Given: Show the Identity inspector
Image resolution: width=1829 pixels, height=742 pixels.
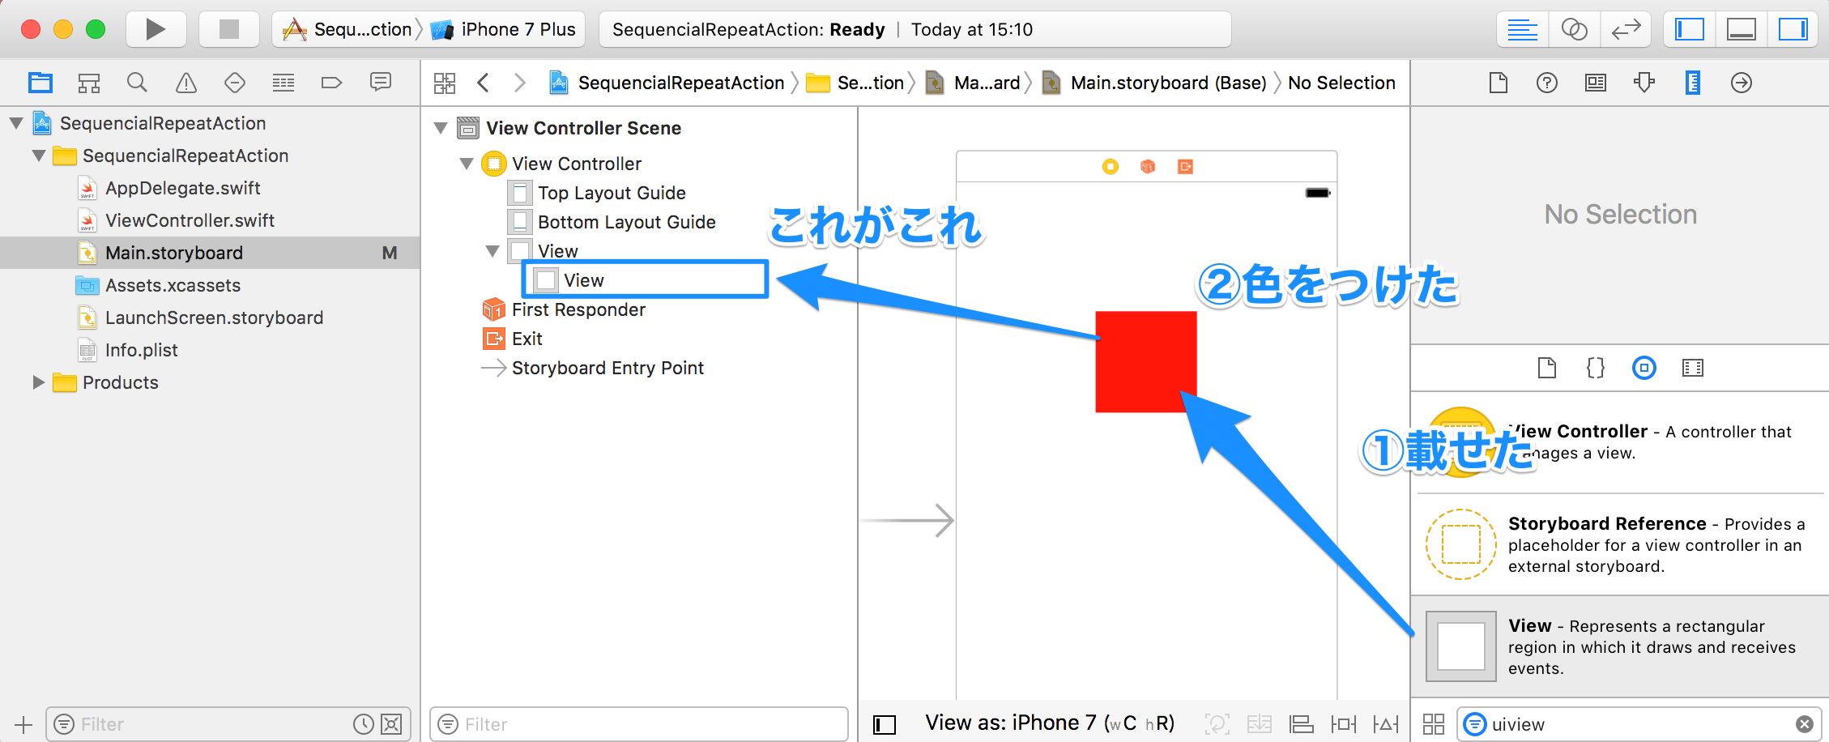Looking at the screenshot, I should pyautogui.click(x=1596, y=83).
